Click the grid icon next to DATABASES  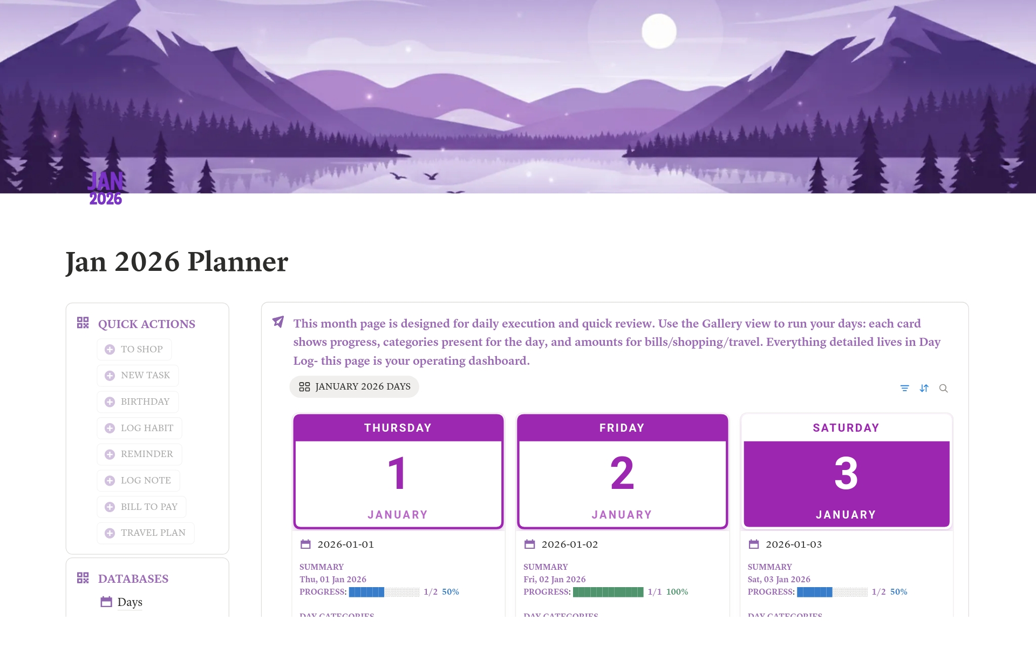(x=84, y=578)
